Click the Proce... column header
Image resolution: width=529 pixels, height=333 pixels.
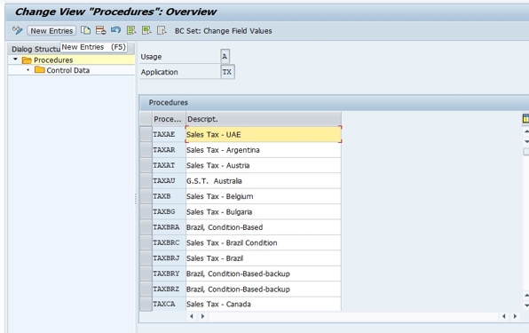(x=169, y=119)
